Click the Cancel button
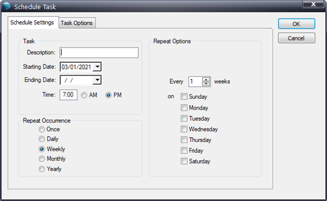This screenshot has width=327, height=201. pyautogui.click(x=297, y=38)
